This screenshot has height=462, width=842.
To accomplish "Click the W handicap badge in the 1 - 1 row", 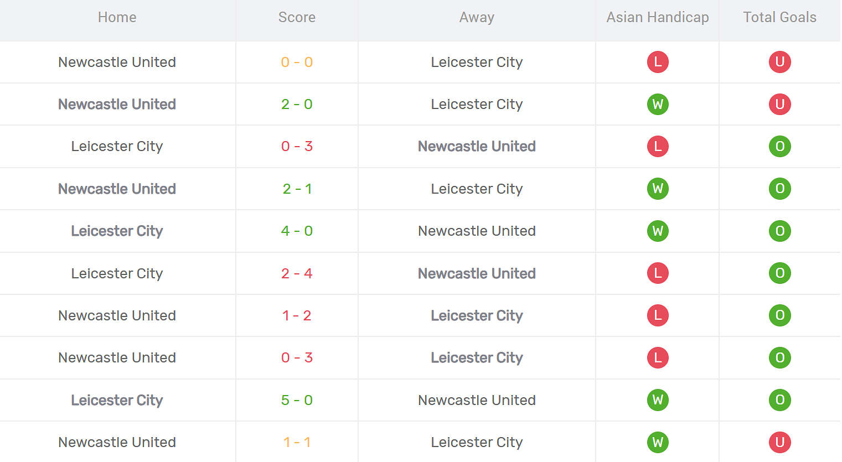I will pos(658,442).
